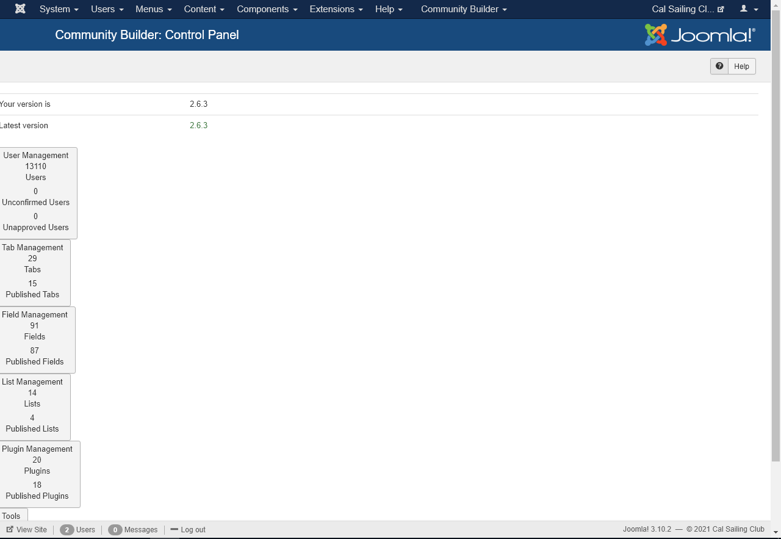Viewport: 781px width, 539px height.
Task: Click Published Plugins label
Action: coord(37,496)
